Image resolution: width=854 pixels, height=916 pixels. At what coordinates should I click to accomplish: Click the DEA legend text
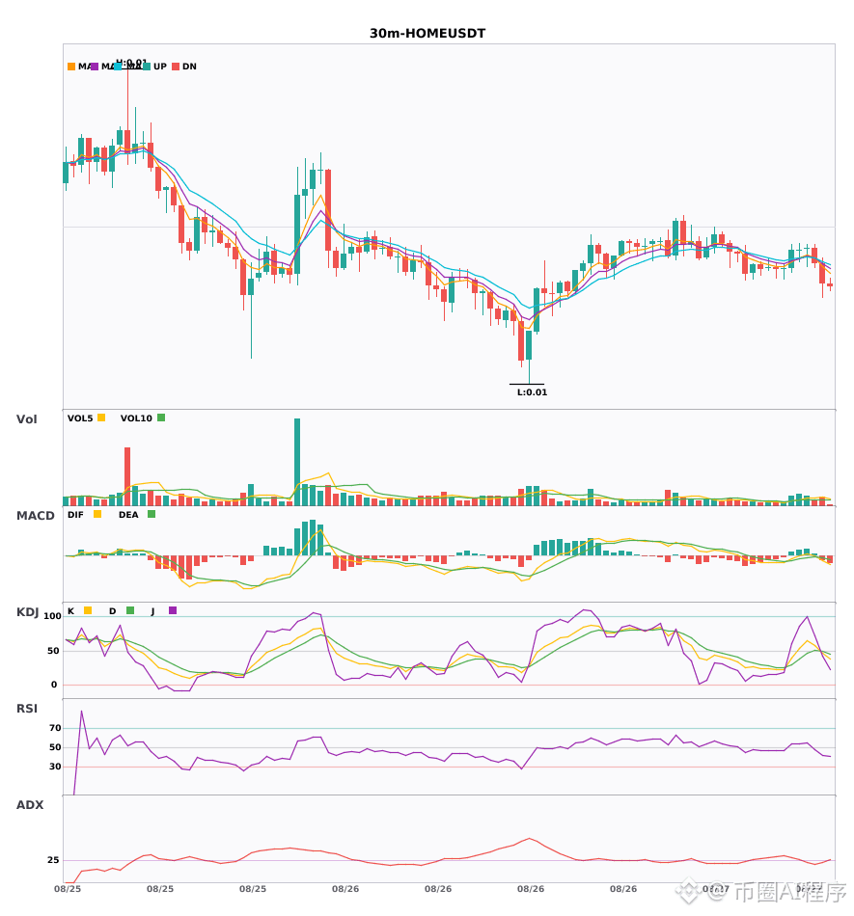pos(128,515)
